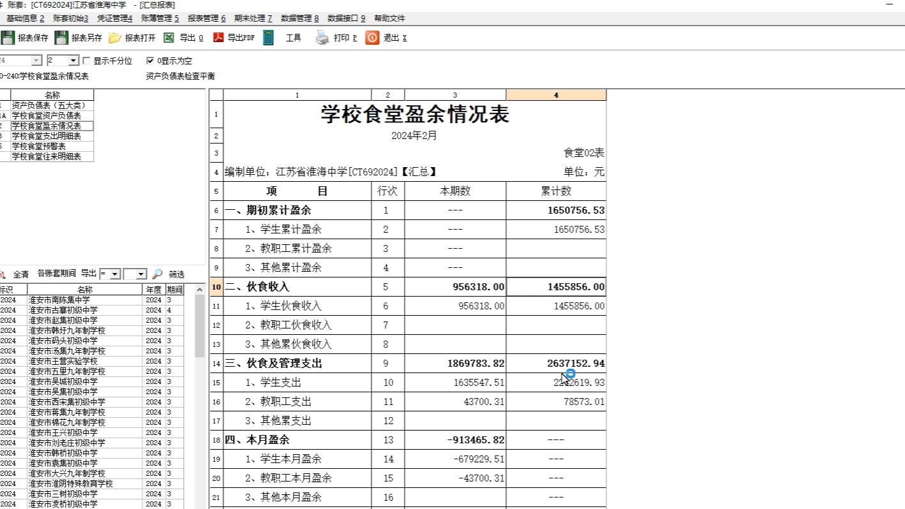Click the 报表另存 save-as icon
The image size is (905, 509).
[61, 38]
